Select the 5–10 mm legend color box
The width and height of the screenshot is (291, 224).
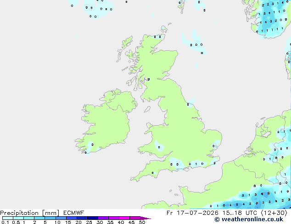(50, 218)
